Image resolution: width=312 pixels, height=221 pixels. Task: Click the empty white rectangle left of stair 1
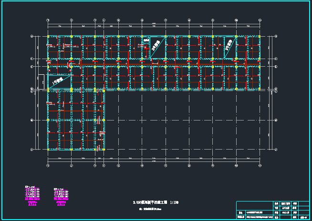coord(42,81)
